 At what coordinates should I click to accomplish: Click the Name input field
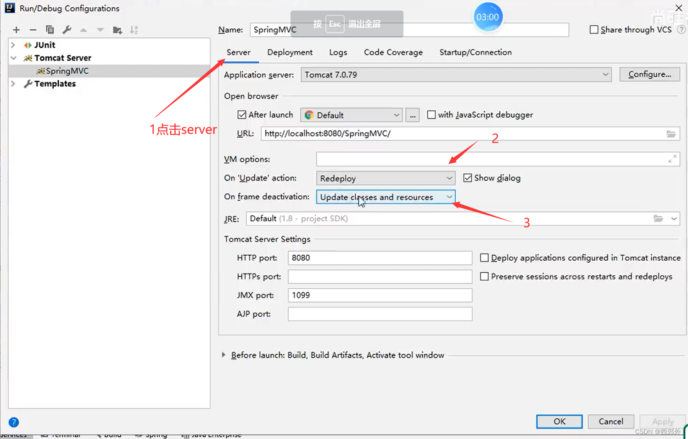pyautogui.click(x=409, y=30)
